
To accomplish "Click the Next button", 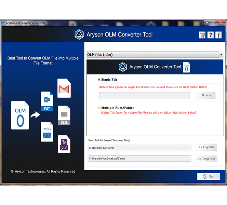I will point(209,177).
